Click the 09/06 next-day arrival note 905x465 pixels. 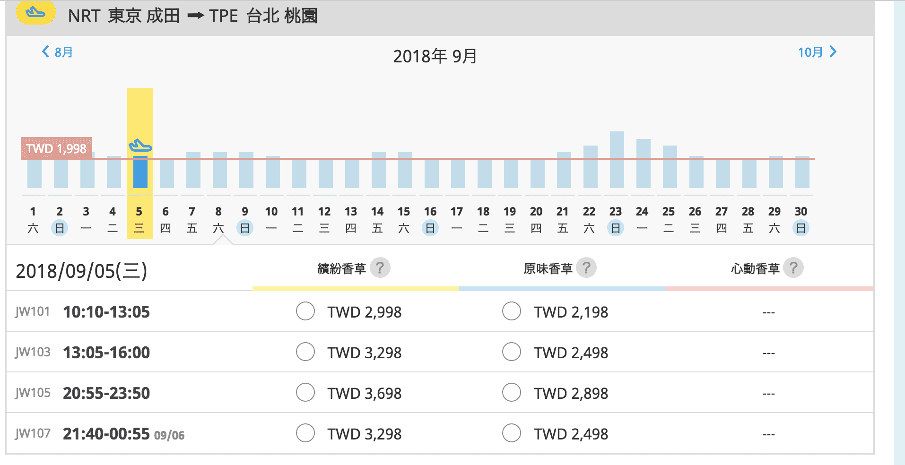coord(169,435)
